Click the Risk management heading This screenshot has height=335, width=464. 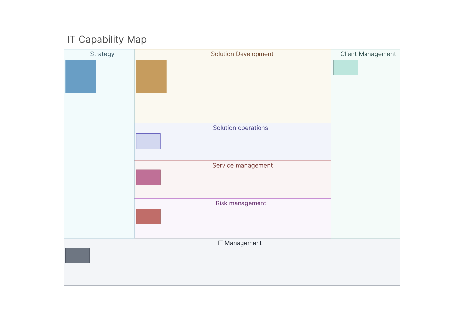click(241, 203)
